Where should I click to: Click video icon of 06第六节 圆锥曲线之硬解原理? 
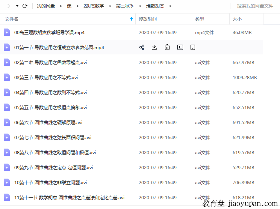(7, 123)
